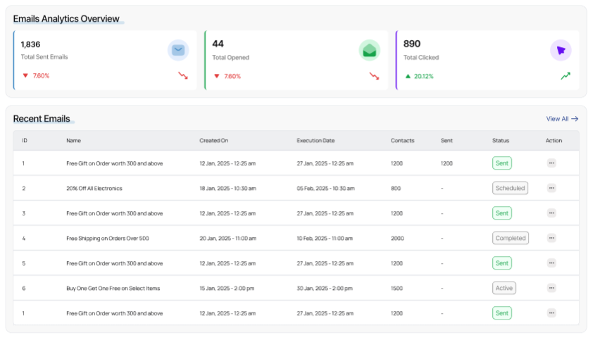
Task: Expand actions for Buy One Get One Free email
Action: point(551,288)
